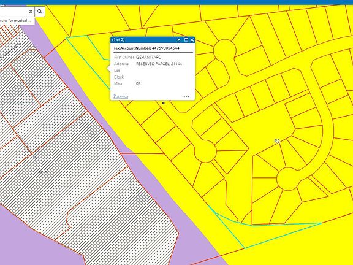
Task: Click the lower right cul-de-sac circle
Action: click(x=288, y=179)
